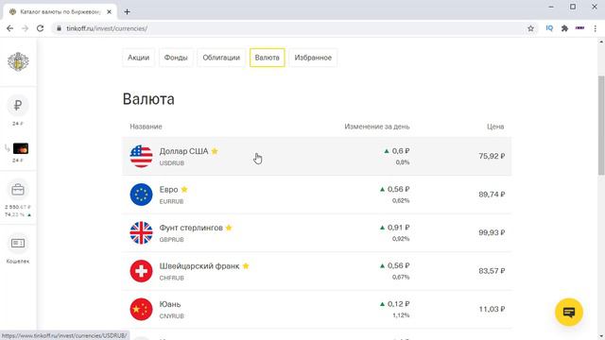
Task: Open the Фунт стерлингов currency link
Action: 191,228
